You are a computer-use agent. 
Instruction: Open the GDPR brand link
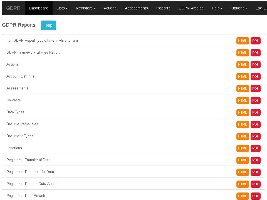(x=13, y=8)
